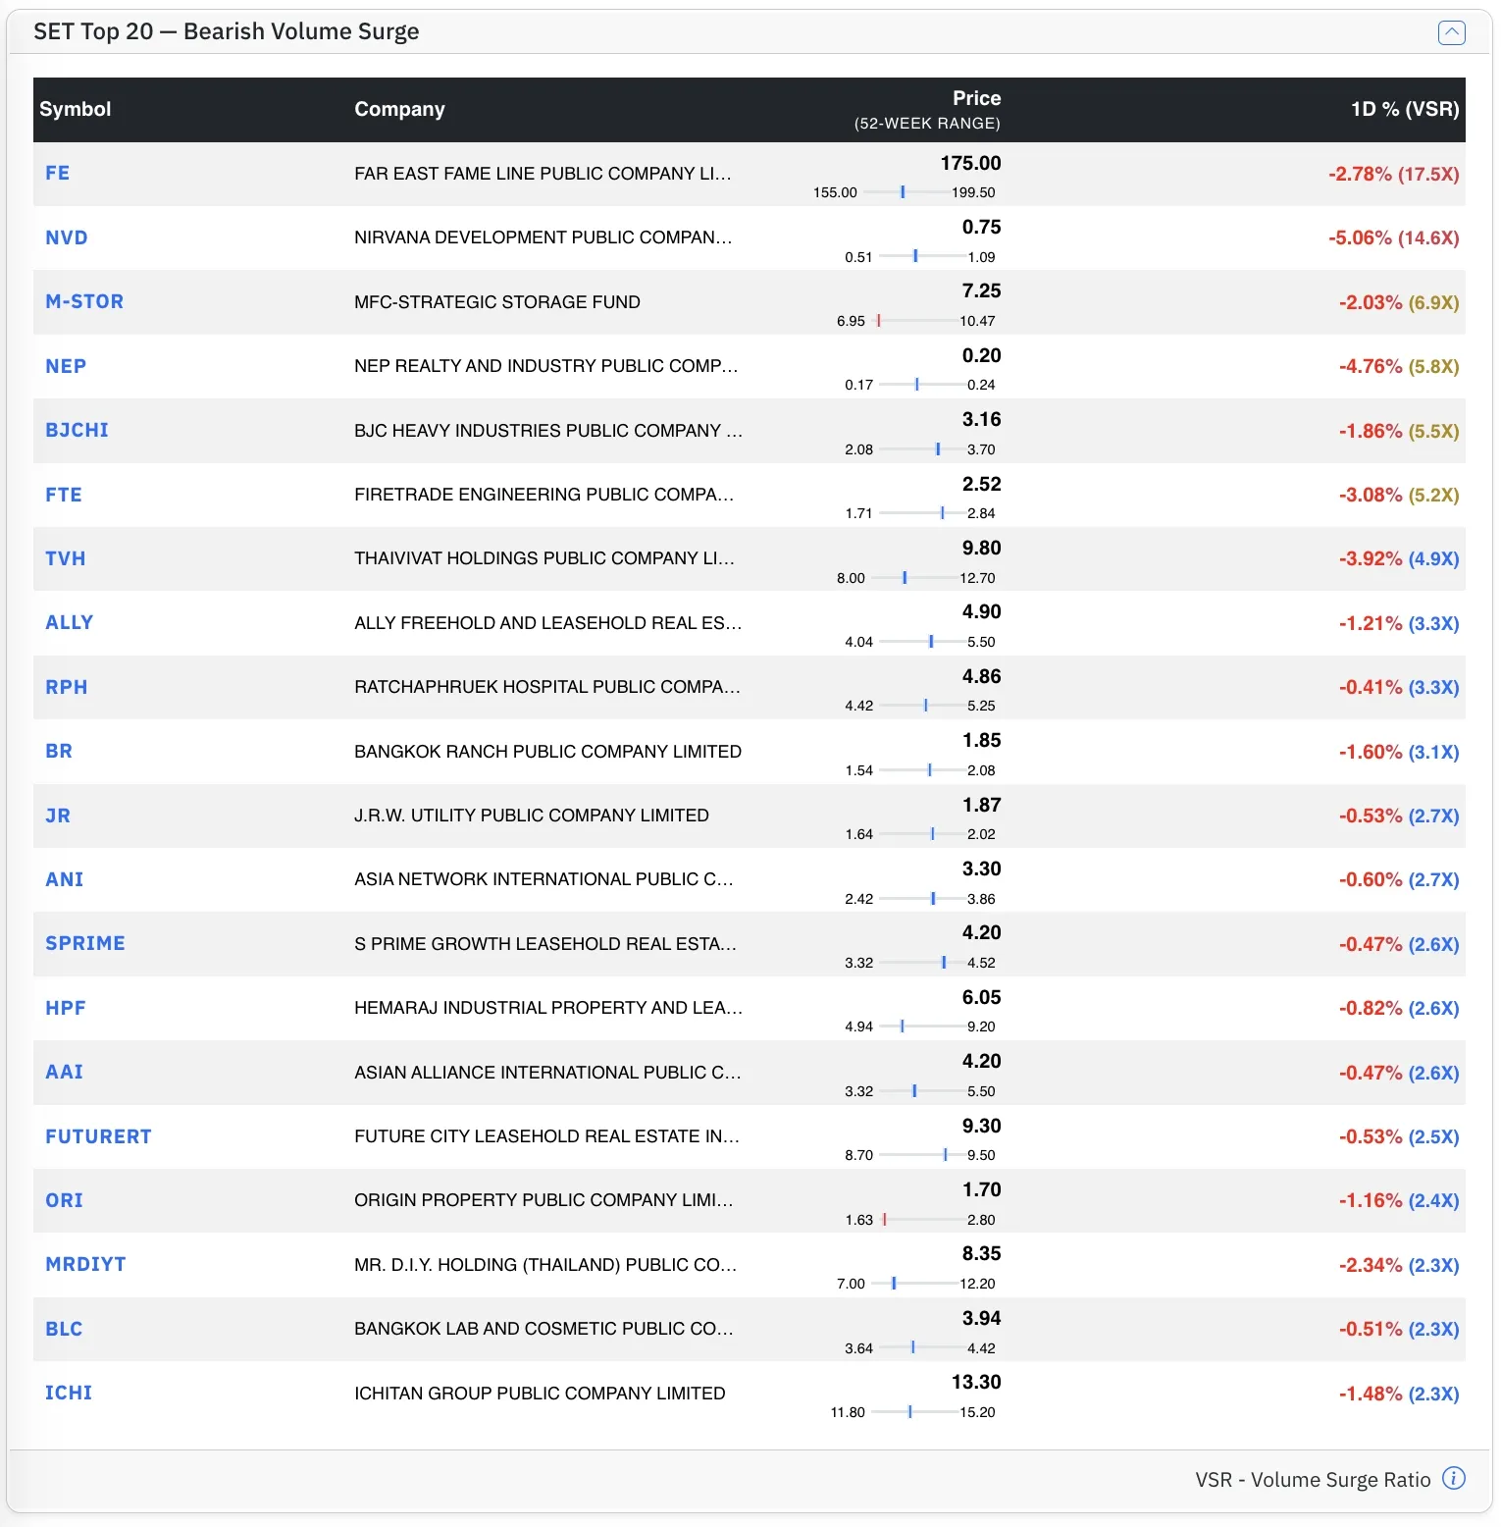This screenshot has height=1527, width=1501.
Task: Click the VSR info icon
Action: [1454, 1478]
